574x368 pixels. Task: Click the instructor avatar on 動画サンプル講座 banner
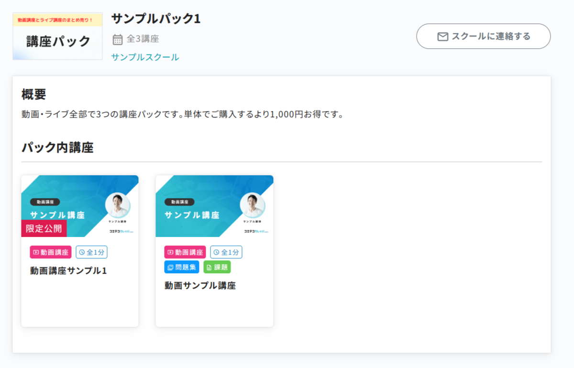(252, 205)
